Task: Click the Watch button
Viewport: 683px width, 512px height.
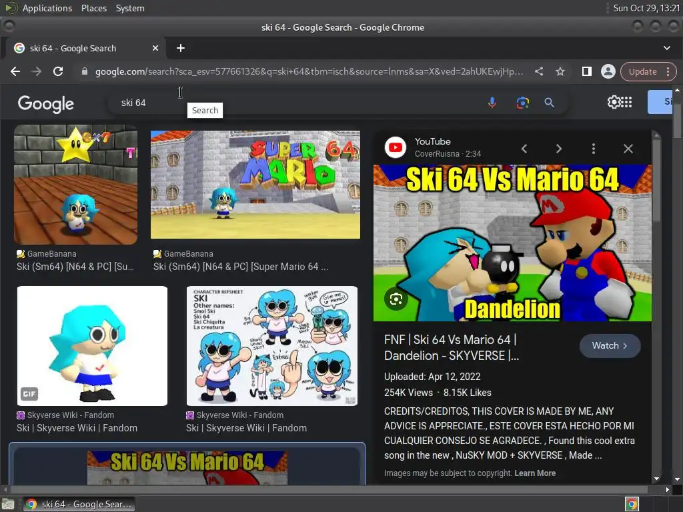Action: tap(610, 346)
